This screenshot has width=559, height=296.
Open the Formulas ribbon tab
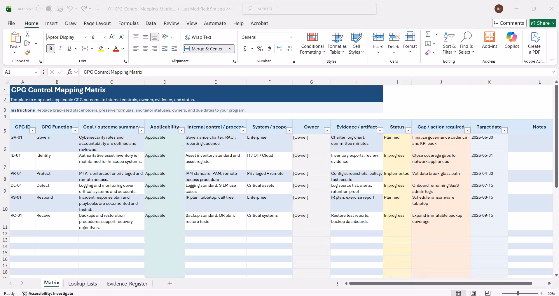[x=128, y=23]
